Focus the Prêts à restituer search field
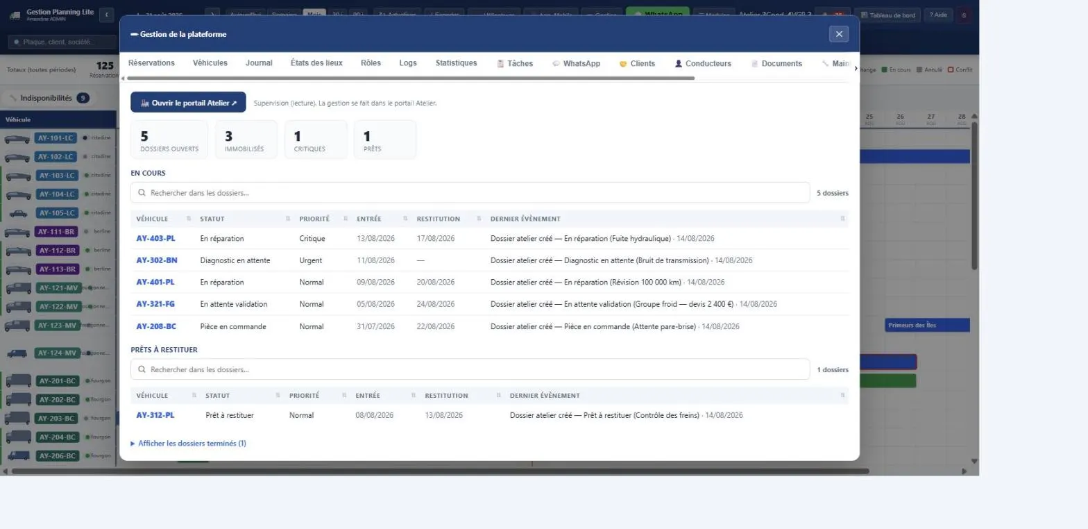 (470, 369)
